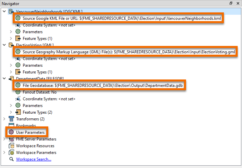
Task: Select the FME Server Parameters label
Action: [36, 139]
